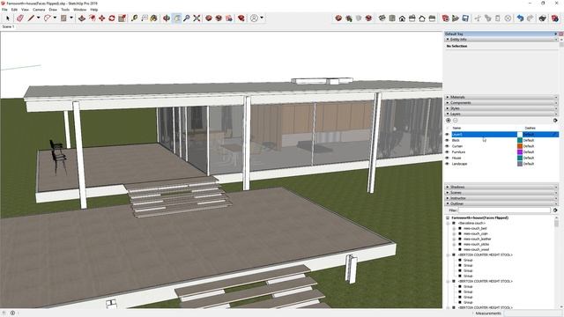Pick the Scale tool
This screenshot has height=317, width=564.
click(x=122, y=18)
